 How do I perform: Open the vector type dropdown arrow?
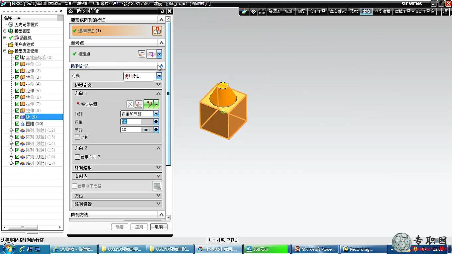pos(157,104)
